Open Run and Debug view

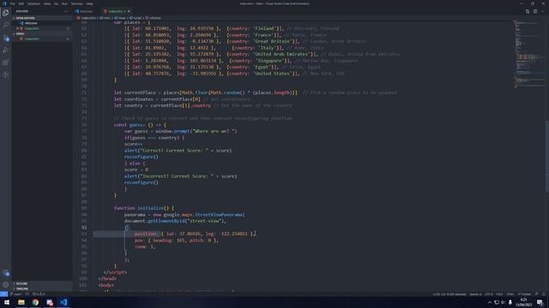pyautogui.click(x=6, y=50)
